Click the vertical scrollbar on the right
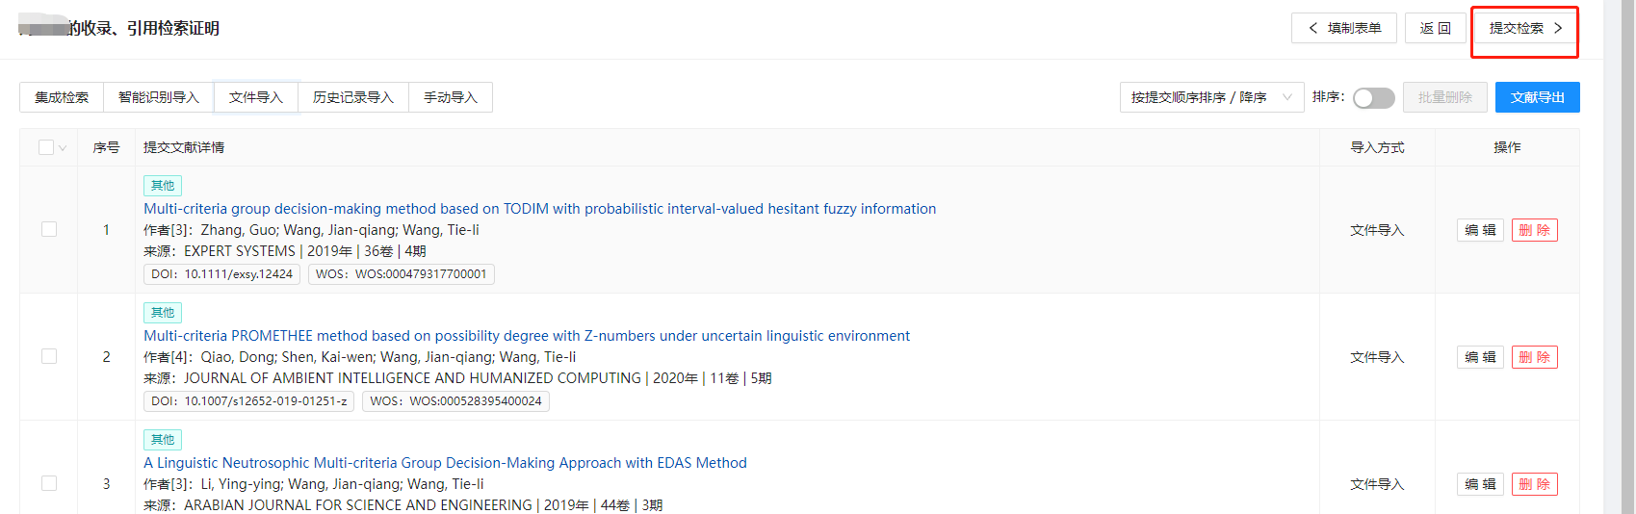Viewport: 1636px width, 514px height. (1627, 257)
